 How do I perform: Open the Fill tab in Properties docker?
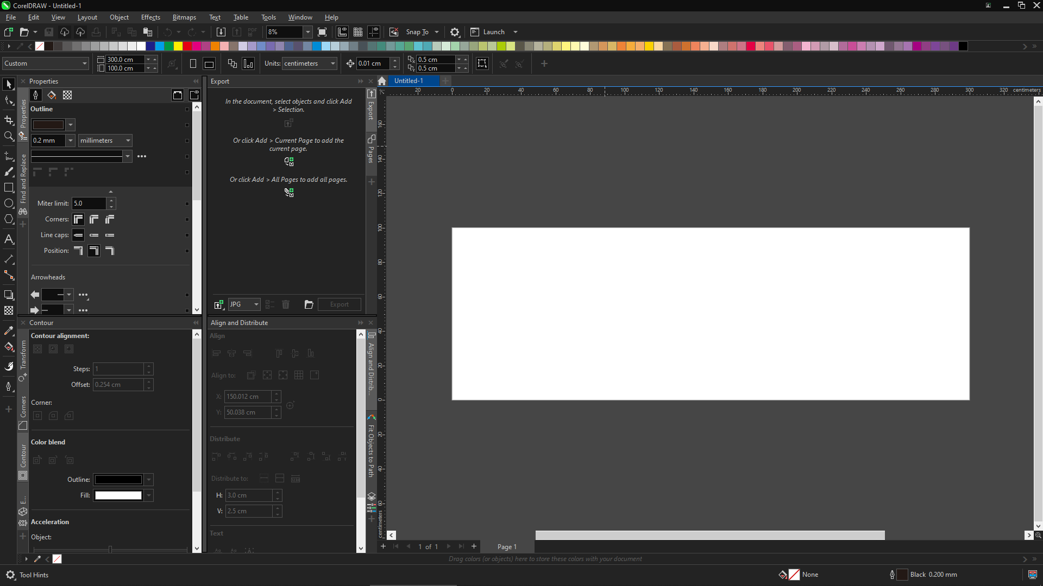pyautogui.click(x=52, y=95)
